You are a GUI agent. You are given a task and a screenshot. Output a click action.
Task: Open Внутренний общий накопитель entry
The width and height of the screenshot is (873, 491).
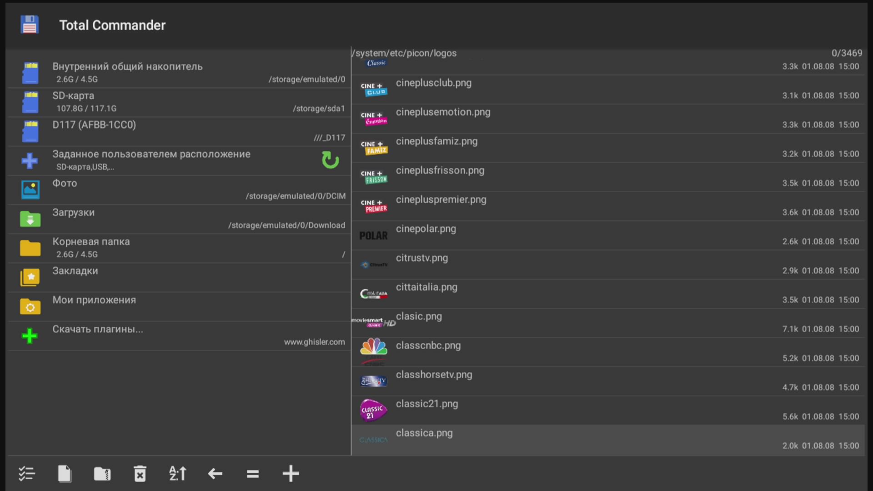click(x=179, y=73)
